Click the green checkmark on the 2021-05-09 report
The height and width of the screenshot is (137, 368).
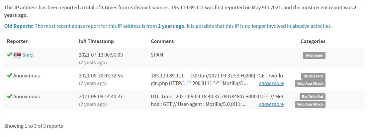[x=10, y=96]
